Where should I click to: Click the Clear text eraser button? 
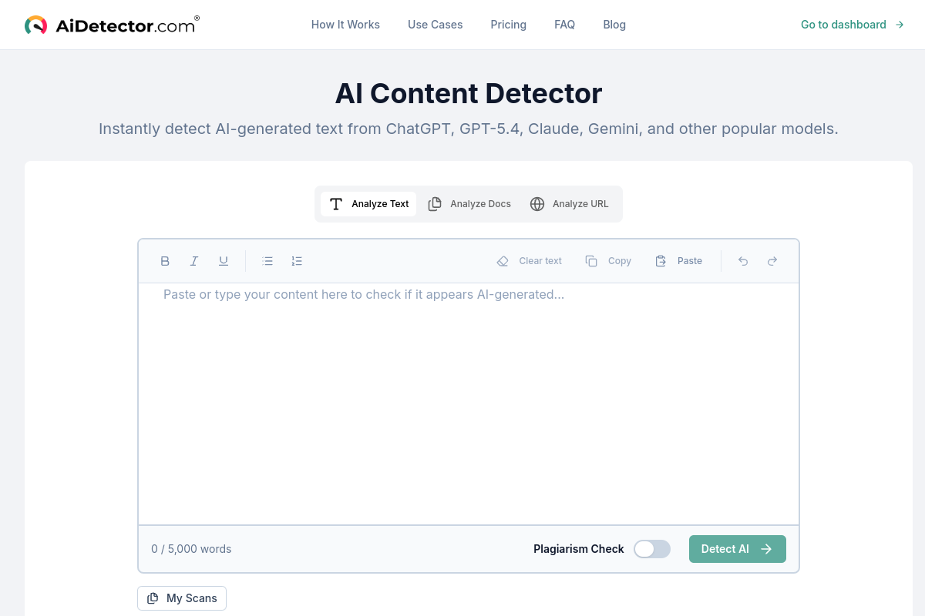pyautogui.click(x=530, y=261)
